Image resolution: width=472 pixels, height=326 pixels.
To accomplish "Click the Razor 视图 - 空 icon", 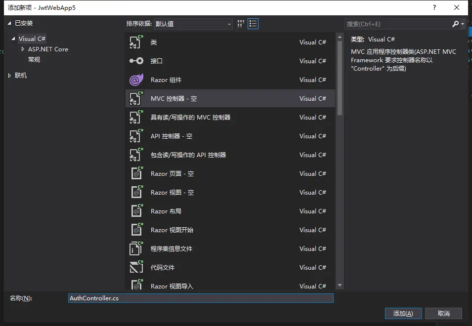I will pyautogui.click(x=136, y=192).
